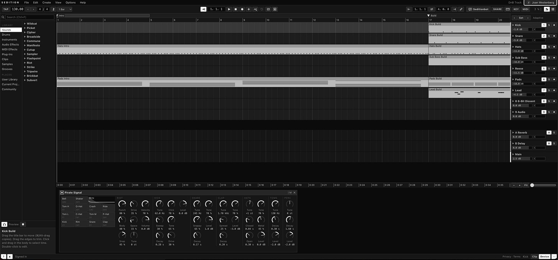The image size is (558, 260).
Task: Click the capture MIDI icon in transport
Action: point(268,9)
